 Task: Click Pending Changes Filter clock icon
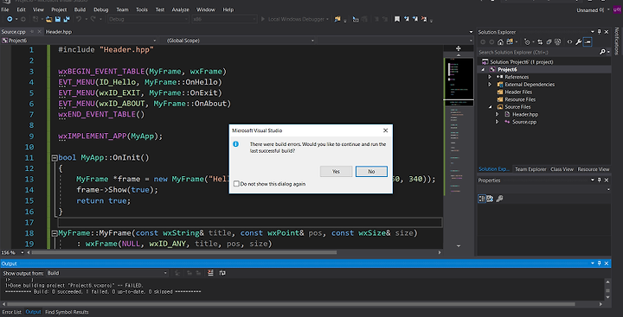point(527,41)
